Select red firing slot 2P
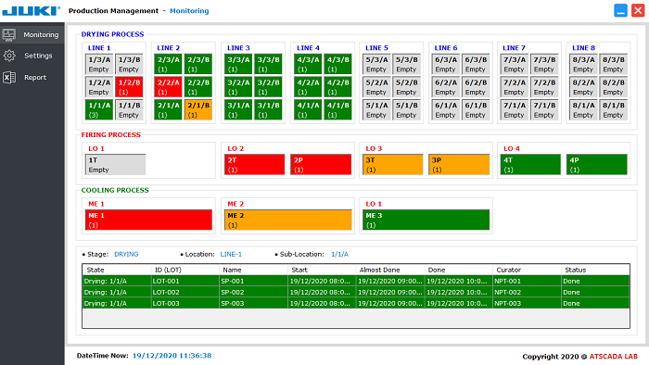Image resolution: width=649 pixels, height=365 pixels. point(321,165)
